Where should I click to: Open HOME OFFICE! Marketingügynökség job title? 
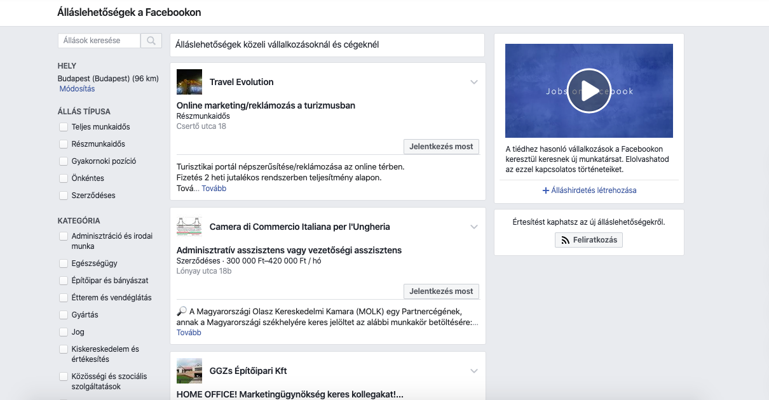tap(290, 394)
